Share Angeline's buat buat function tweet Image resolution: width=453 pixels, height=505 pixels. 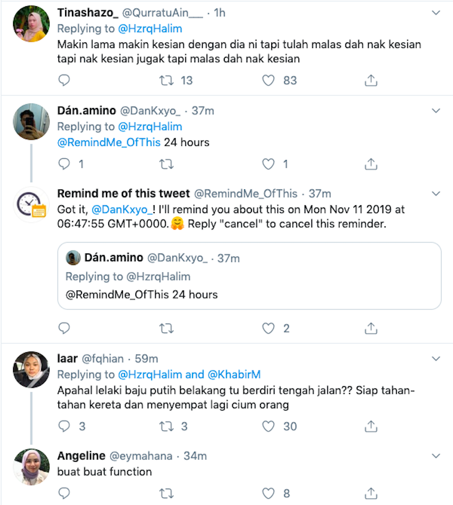[371, 493]
